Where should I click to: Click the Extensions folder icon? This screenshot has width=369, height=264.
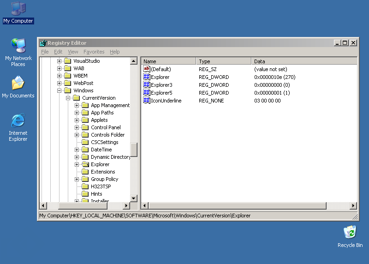coord(85,172)
